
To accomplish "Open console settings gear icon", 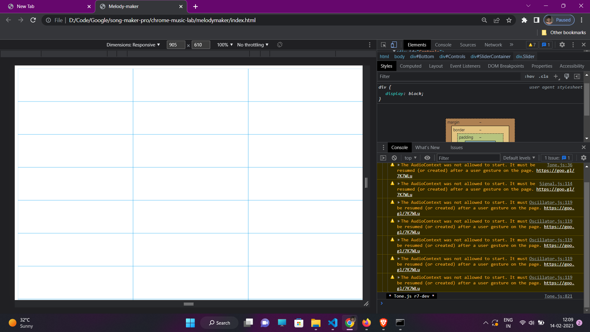I will pos(584,158).
